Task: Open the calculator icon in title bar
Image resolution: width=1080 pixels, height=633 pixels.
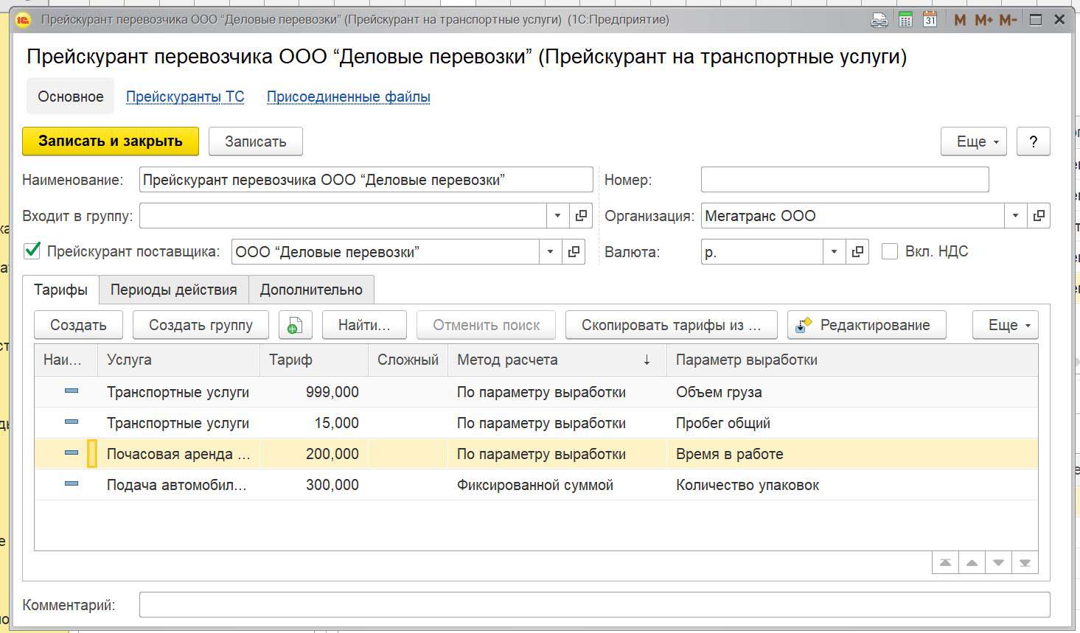Action: tap(905, 20)
